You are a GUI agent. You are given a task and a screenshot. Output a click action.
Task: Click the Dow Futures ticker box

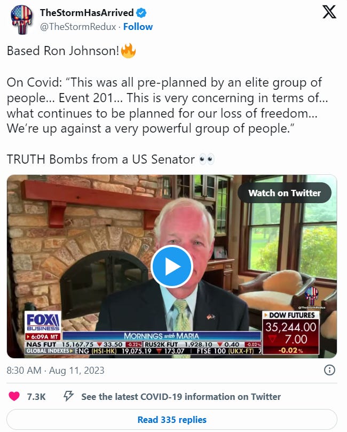click(290, 333)
